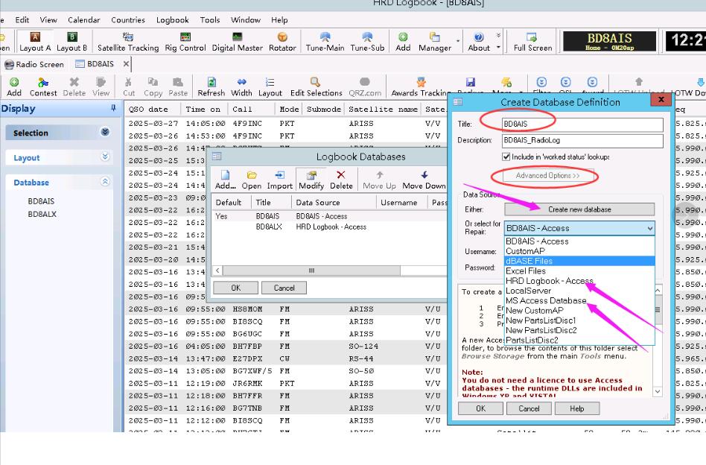Expand Advanced Options >>

548,176
